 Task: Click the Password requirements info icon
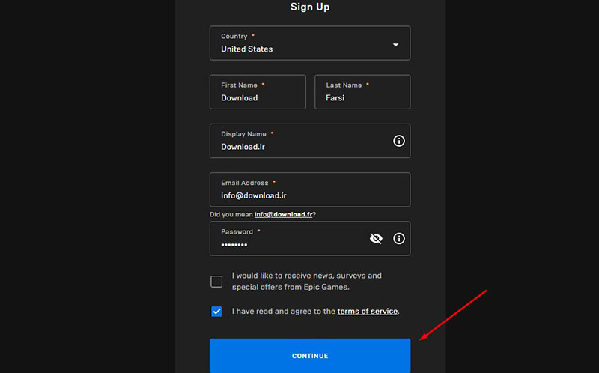coord(399,239)
